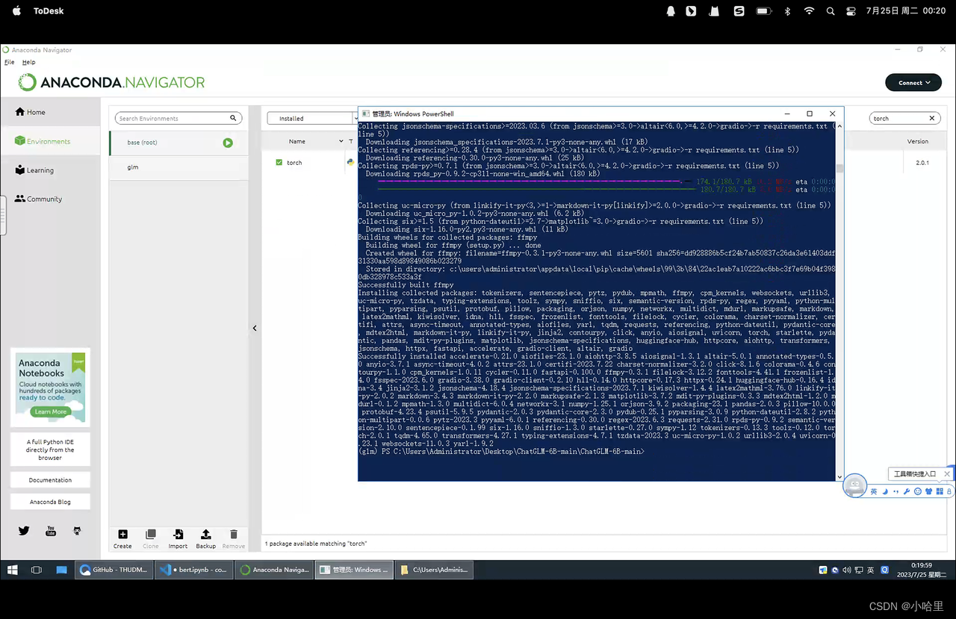Select the glm environment
956x619 pixels.
179,167
